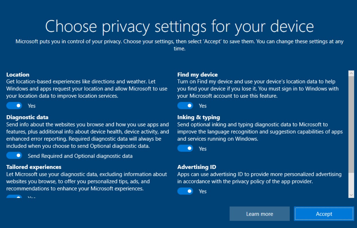Image resolution: width=357 pixels, height=228 pixels.
Task: Click the Tailored experiences heading
Action: pyautogui.click(x=34, y=167)
